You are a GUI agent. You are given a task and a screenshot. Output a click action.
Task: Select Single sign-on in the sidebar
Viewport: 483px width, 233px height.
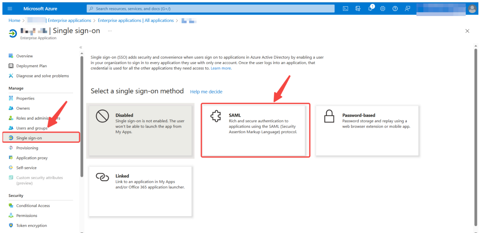41,138
